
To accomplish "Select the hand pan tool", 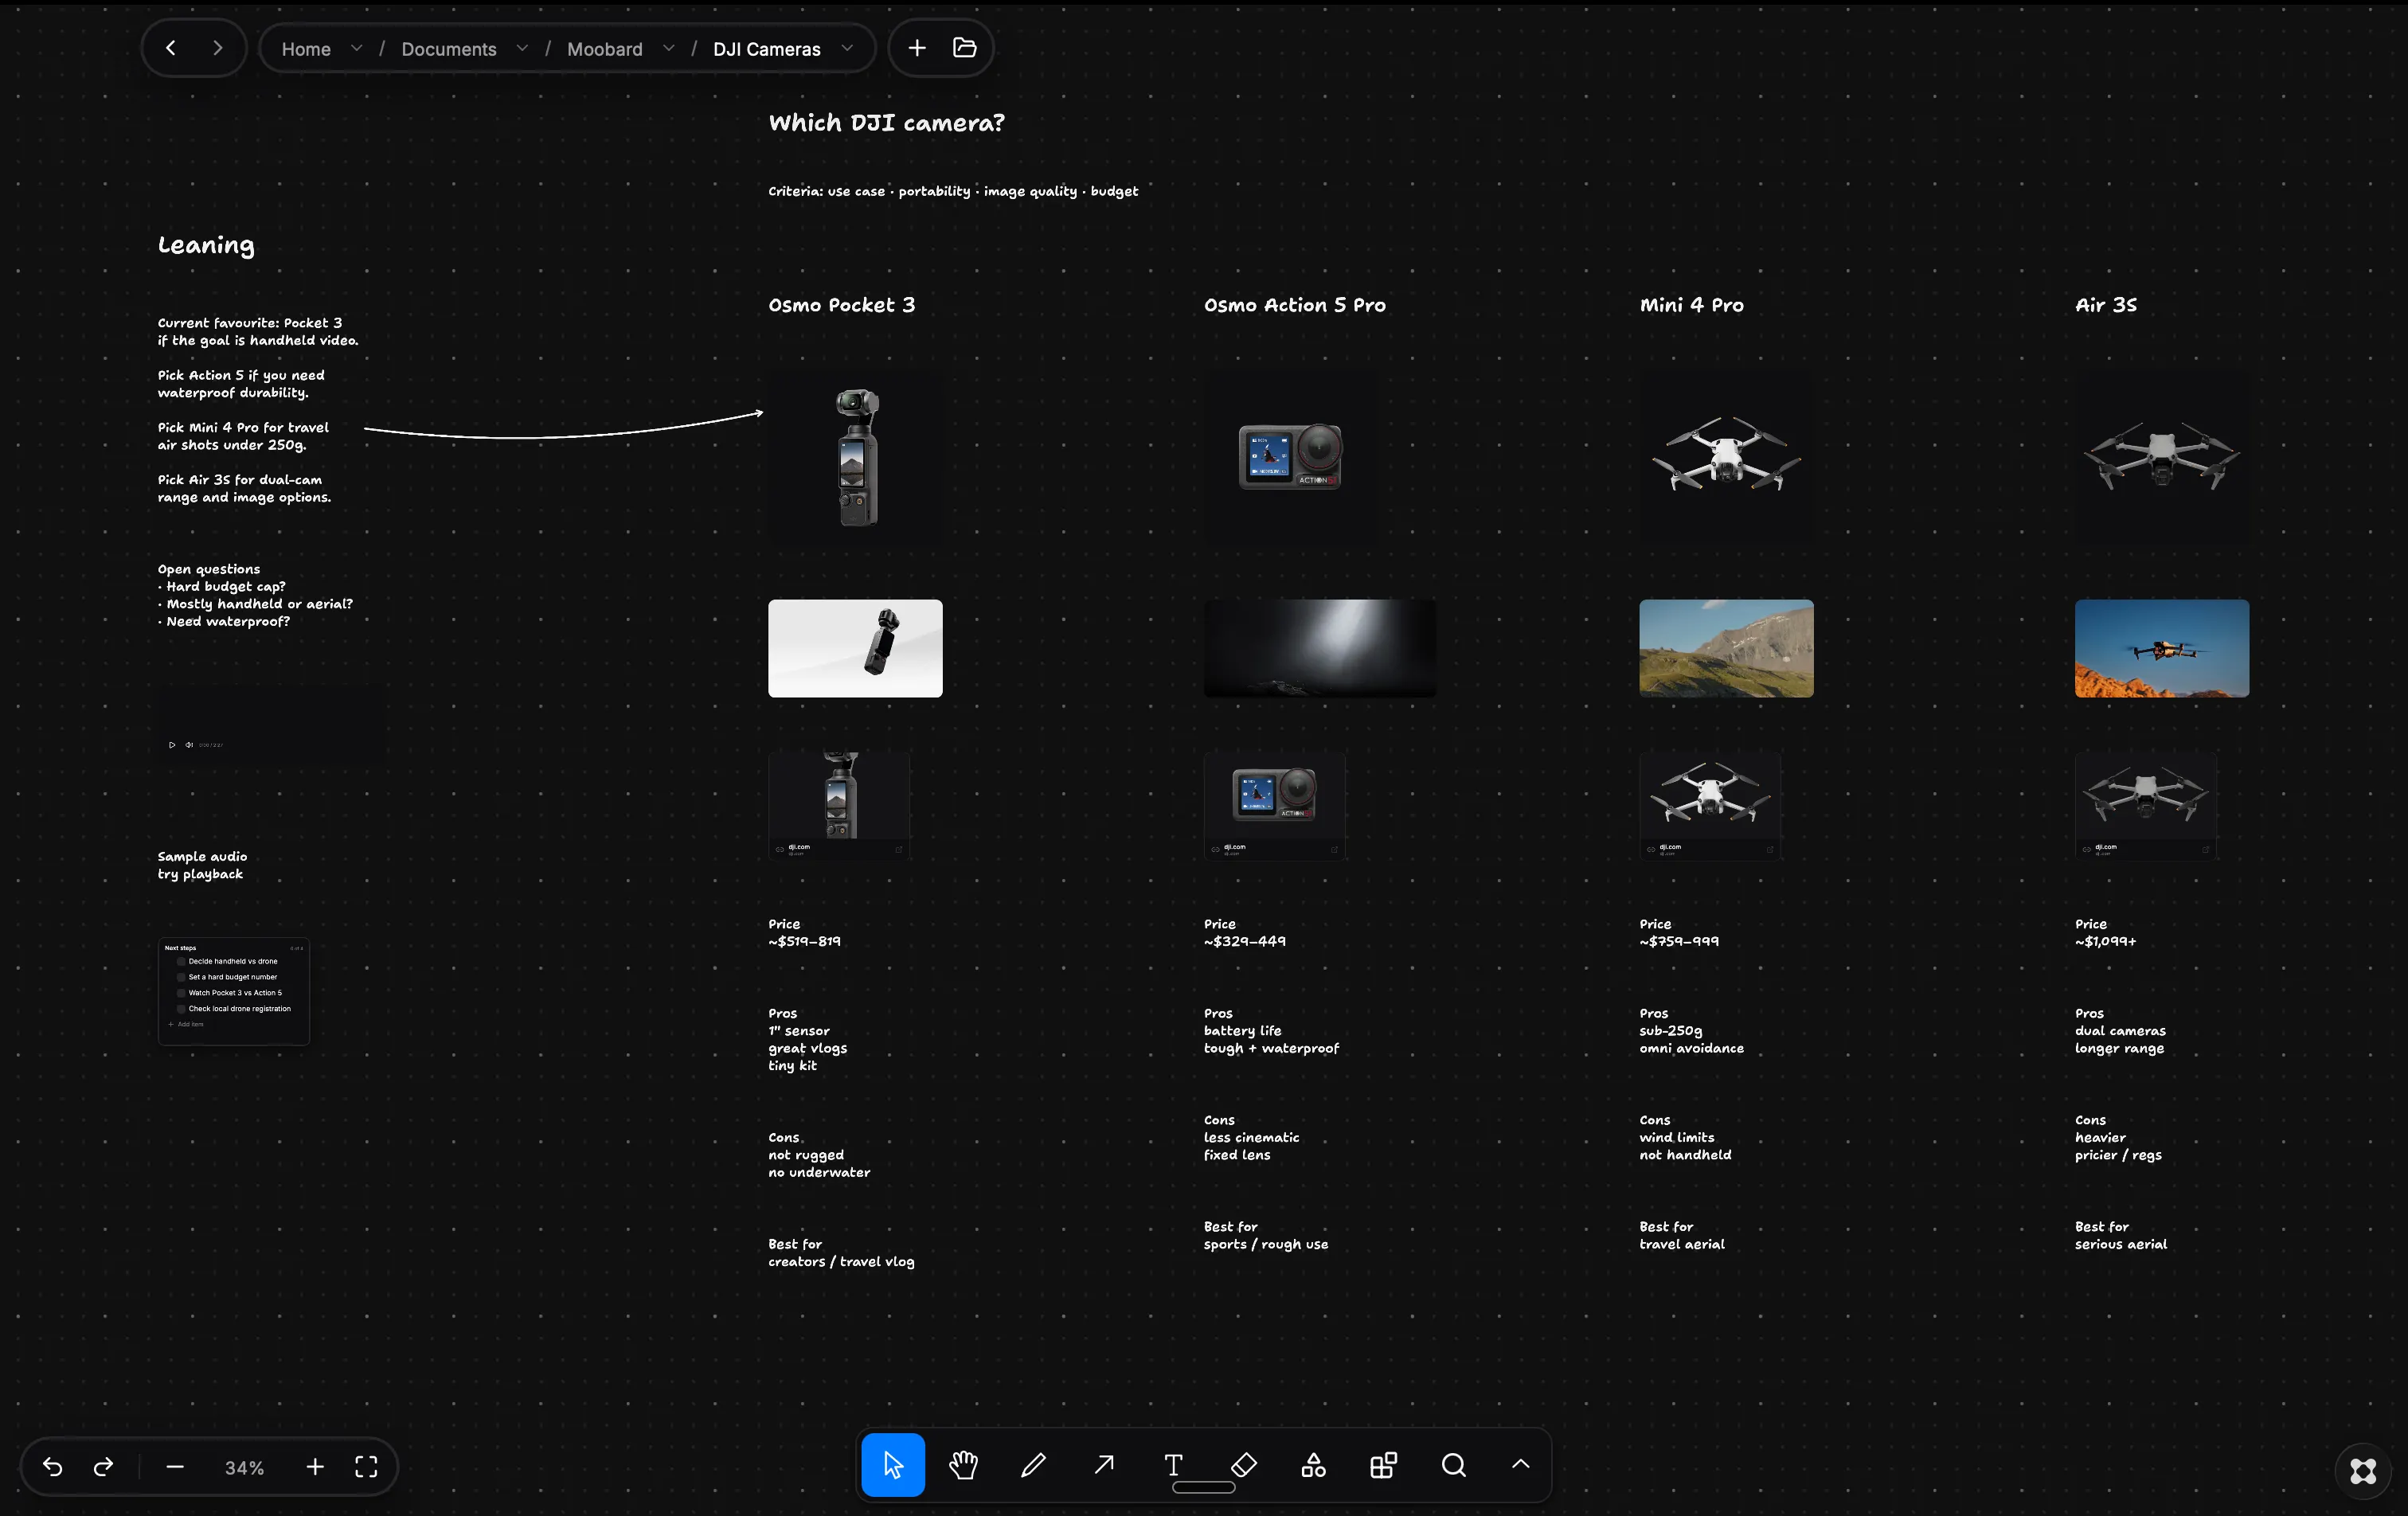I will [x=963, y=1465].
